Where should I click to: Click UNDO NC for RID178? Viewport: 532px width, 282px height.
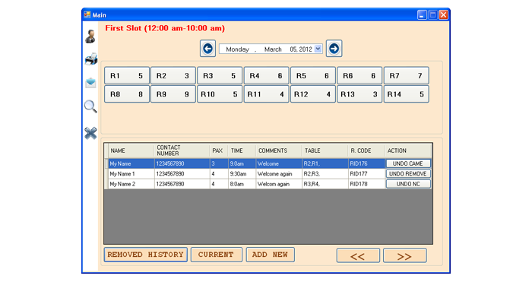point(408,184)
